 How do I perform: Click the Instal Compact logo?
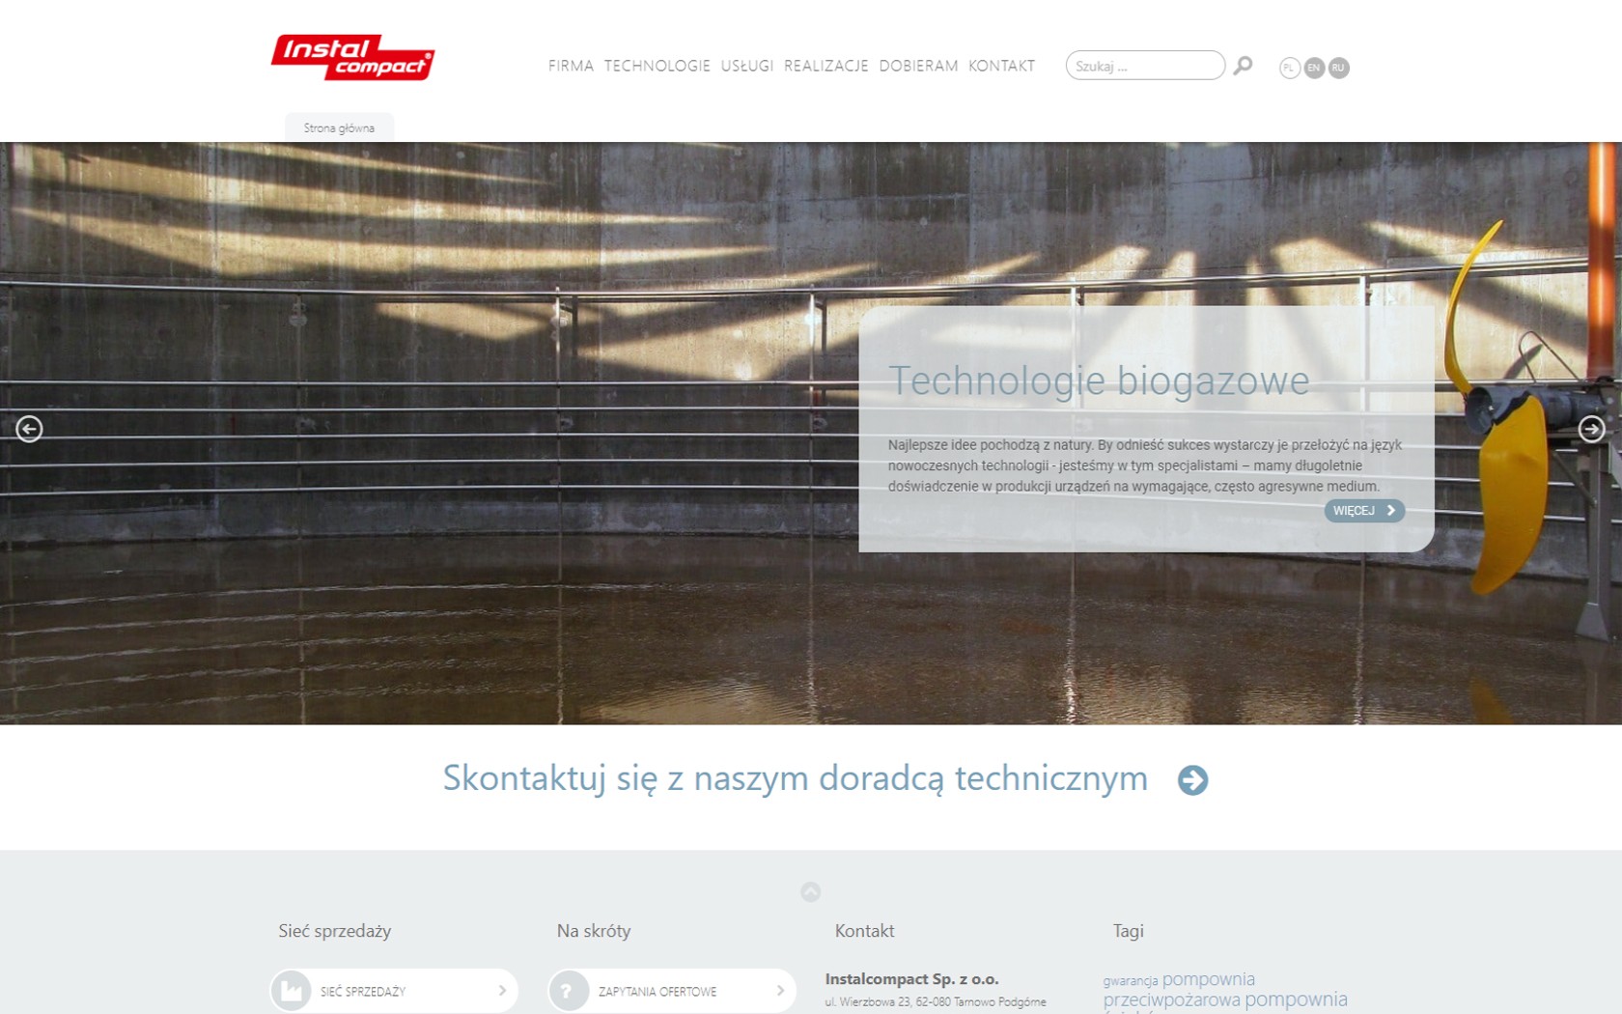point(352,58)
